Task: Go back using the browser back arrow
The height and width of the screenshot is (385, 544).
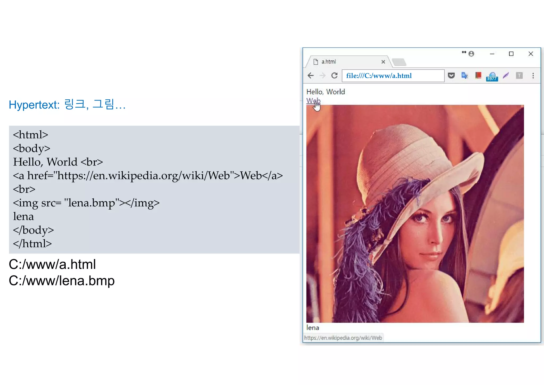Action: point(311,76)
